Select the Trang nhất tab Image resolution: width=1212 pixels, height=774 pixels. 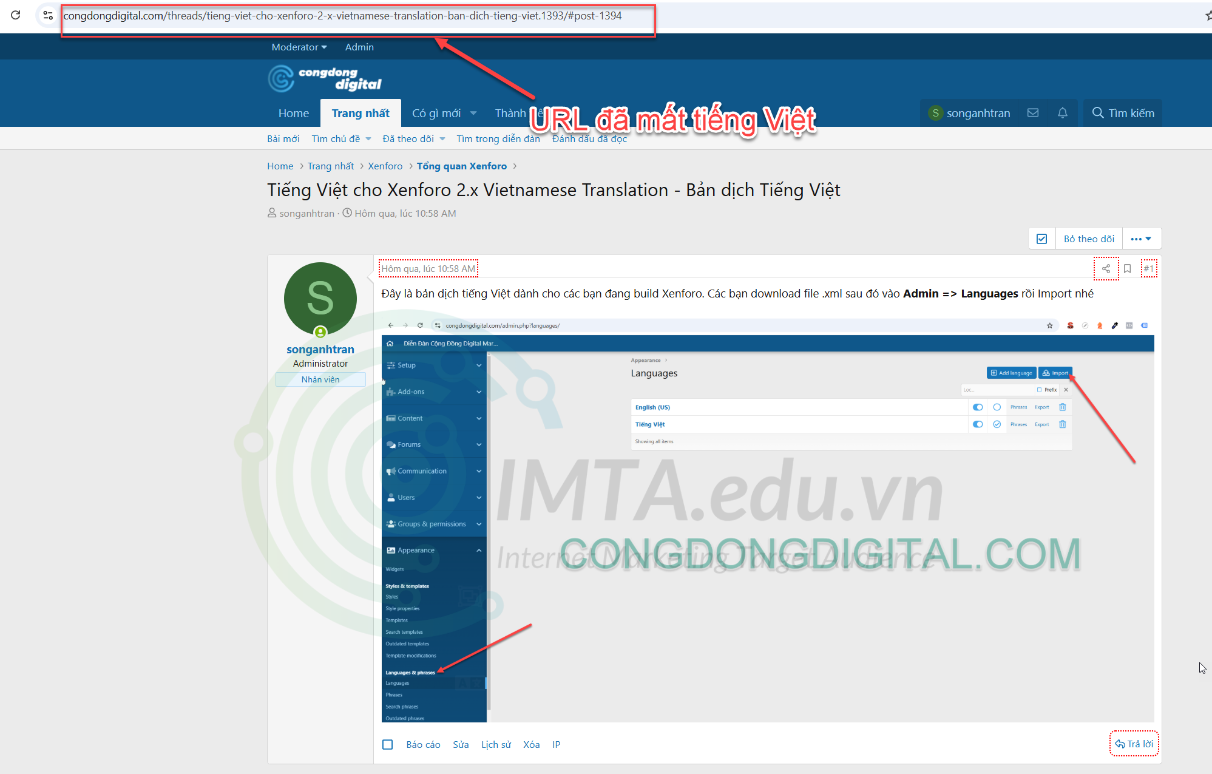coord(361,113)
